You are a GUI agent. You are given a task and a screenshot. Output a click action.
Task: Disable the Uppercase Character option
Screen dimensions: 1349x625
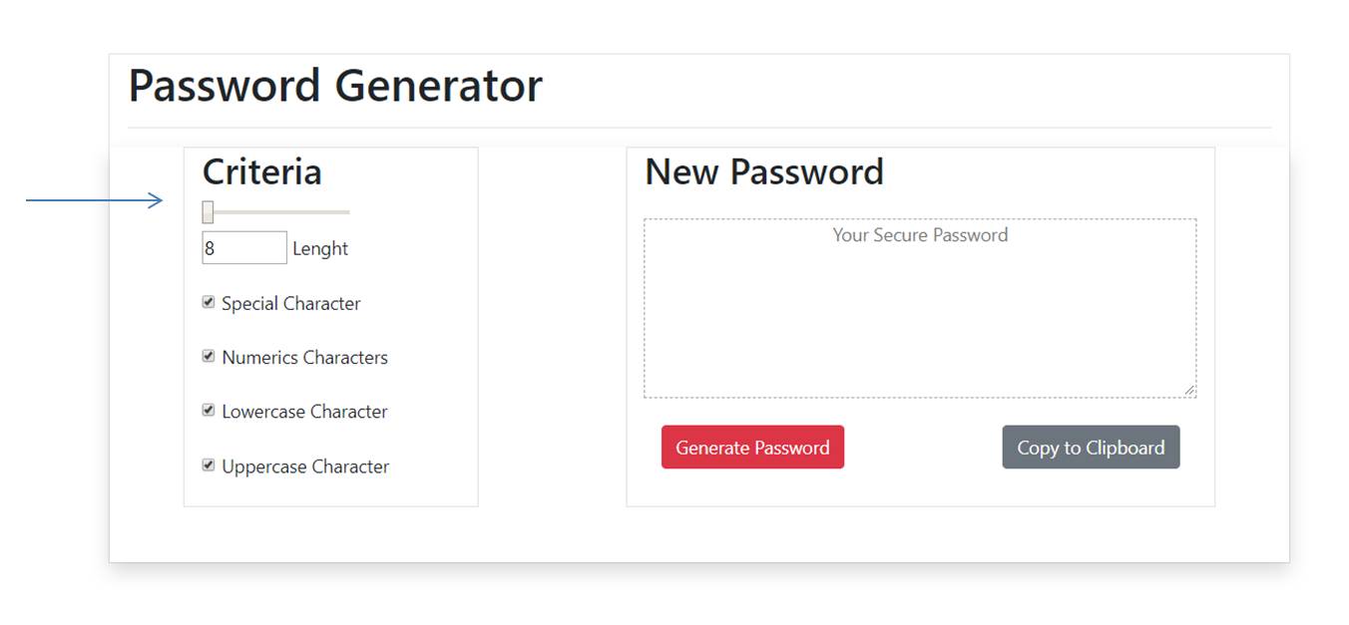click(209, 465)
